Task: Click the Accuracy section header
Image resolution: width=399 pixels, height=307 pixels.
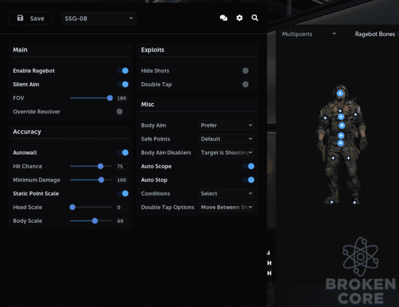Action: point(27,132)
